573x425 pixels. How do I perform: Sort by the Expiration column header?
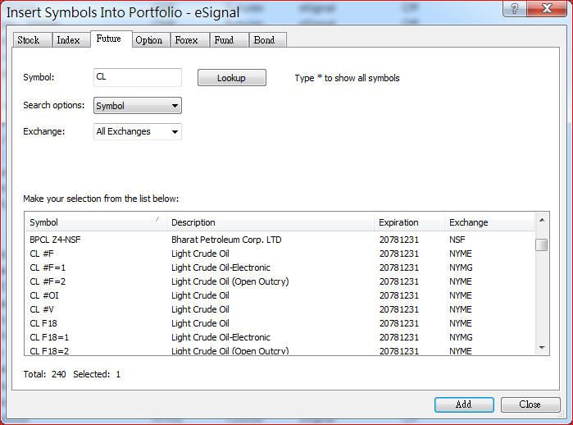[x=409, y=222]
